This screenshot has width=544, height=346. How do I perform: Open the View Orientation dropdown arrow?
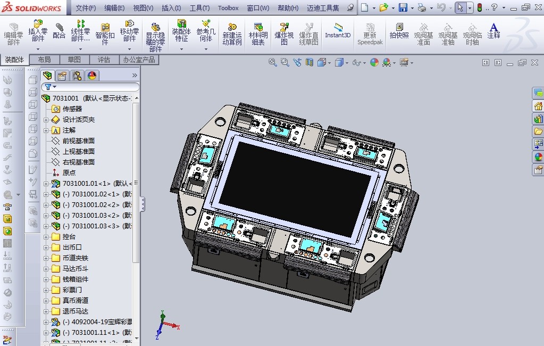(x=329, y=62)
